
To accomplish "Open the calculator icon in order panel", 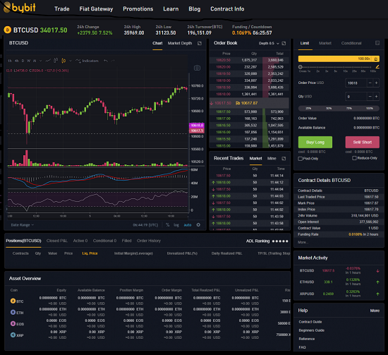I will (x=377, y=43).
